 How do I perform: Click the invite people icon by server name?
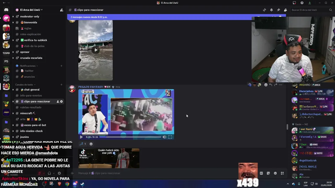[x=62, y=10]
